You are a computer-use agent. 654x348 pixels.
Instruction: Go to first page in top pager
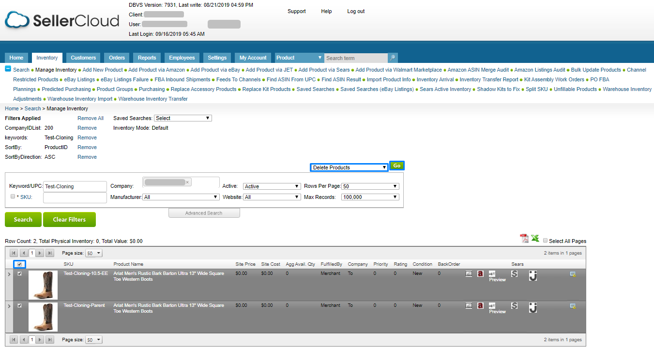point(14,253)
